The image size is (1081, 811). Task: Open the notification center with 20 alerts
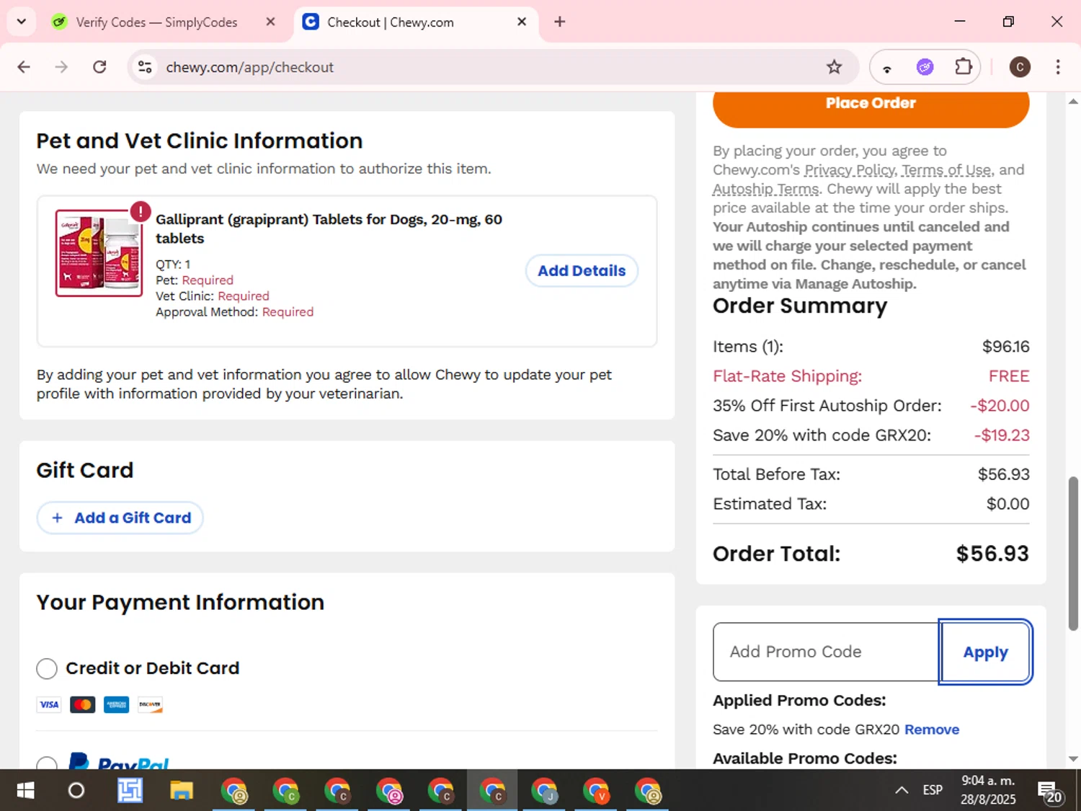click(x=1050, y=792)
